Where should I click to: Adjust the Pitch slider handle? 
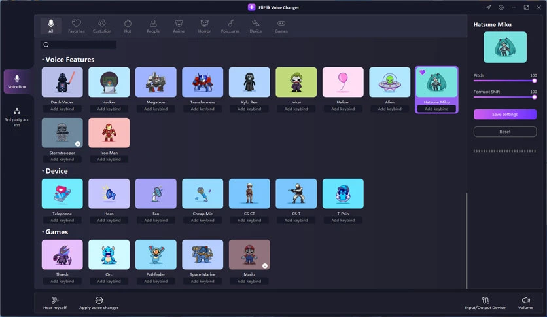[534, 81]
